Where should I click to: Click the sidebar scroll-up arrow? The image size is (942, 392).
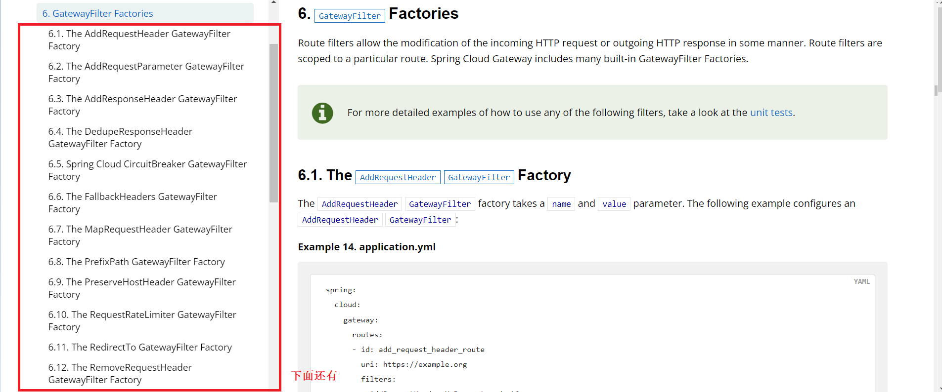tap(273, 2)
